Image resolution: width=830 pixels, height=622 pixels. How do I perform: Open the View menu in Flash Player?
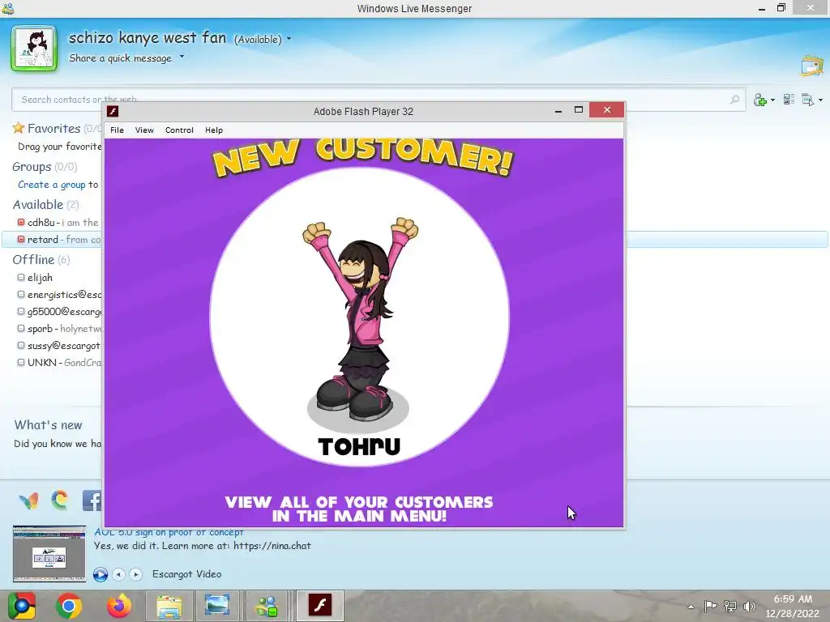point(144,130)
